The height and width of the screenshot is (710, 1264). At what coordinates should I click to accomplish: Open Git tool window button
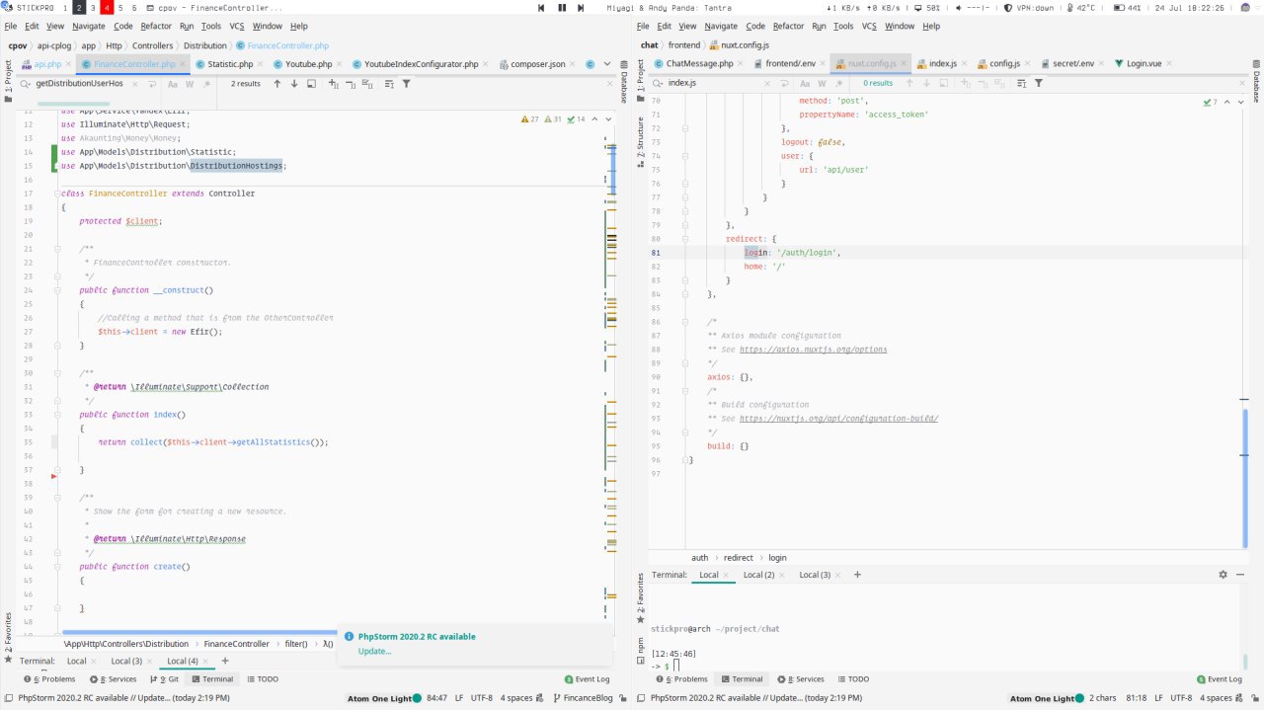point(164,679)
